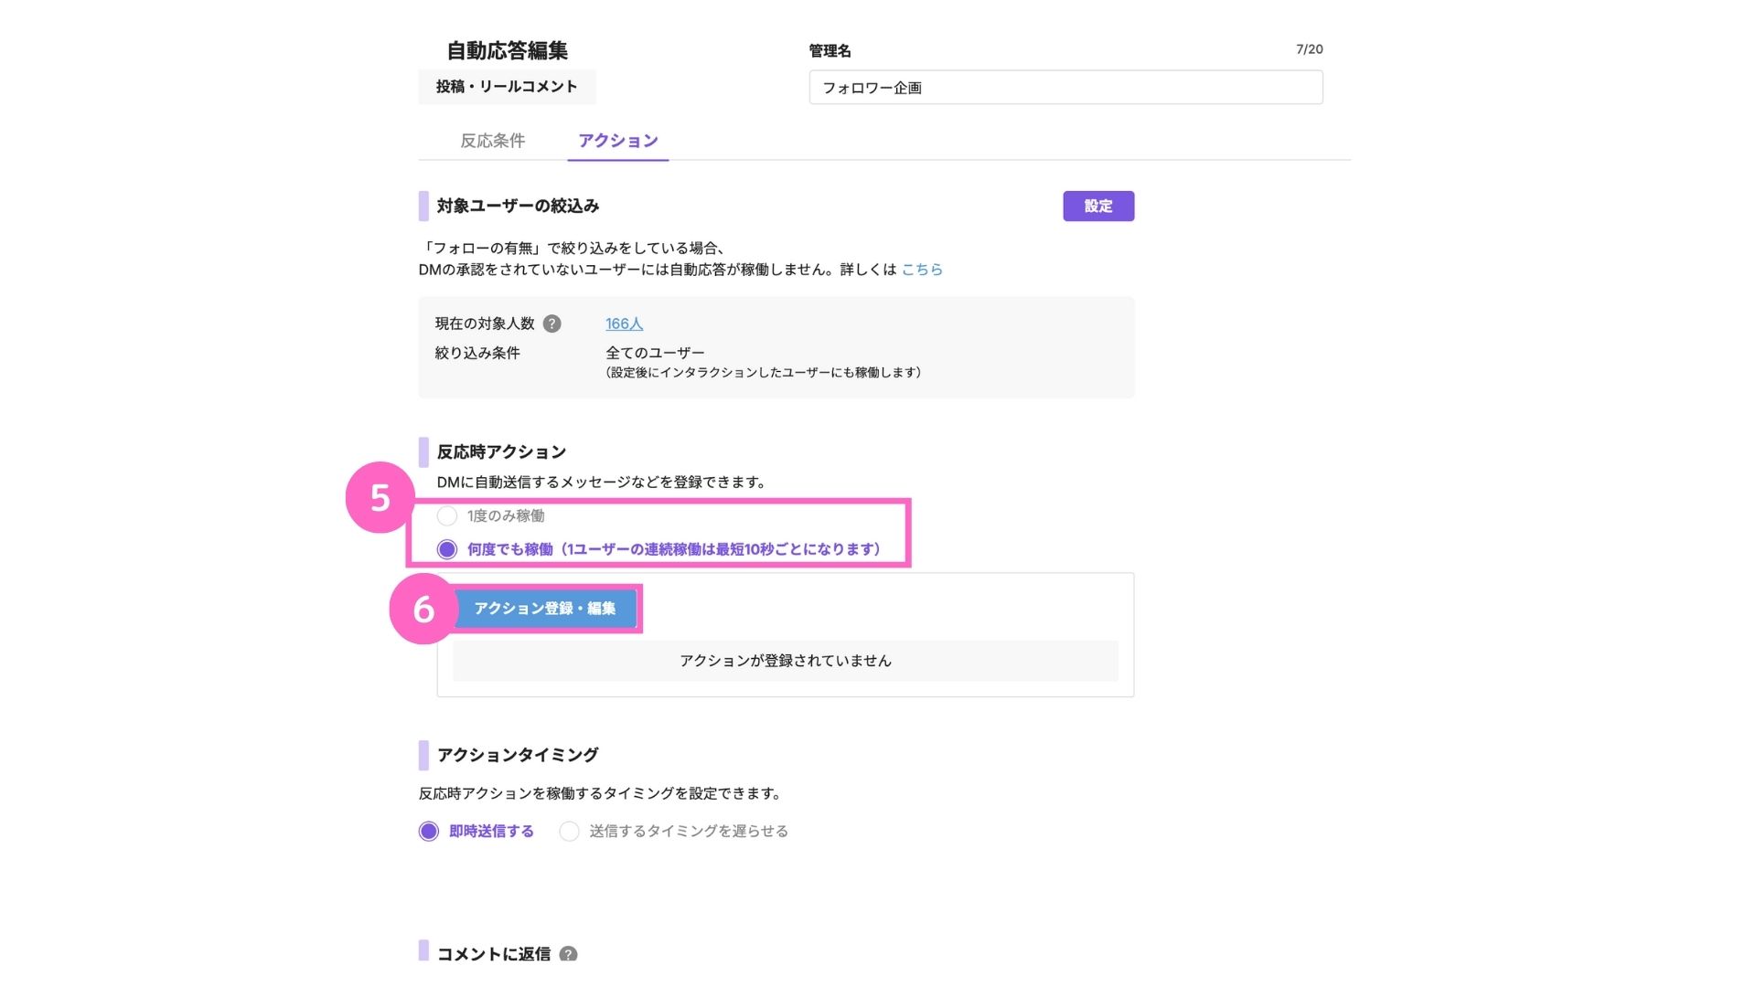
Task: Click the 7/20 character counter
Action: [x=1309, y=49]
